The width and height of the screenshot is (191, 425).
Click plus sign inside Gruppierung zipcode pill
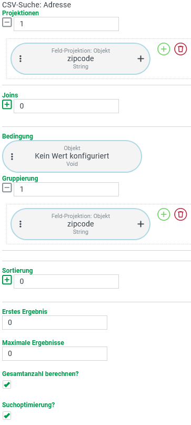coord(140,224)
